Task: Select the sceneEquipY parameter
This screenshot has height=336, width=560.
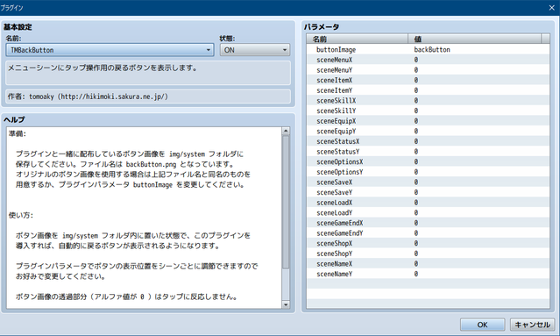Action: pyautogui.click(x=336, y=132)
